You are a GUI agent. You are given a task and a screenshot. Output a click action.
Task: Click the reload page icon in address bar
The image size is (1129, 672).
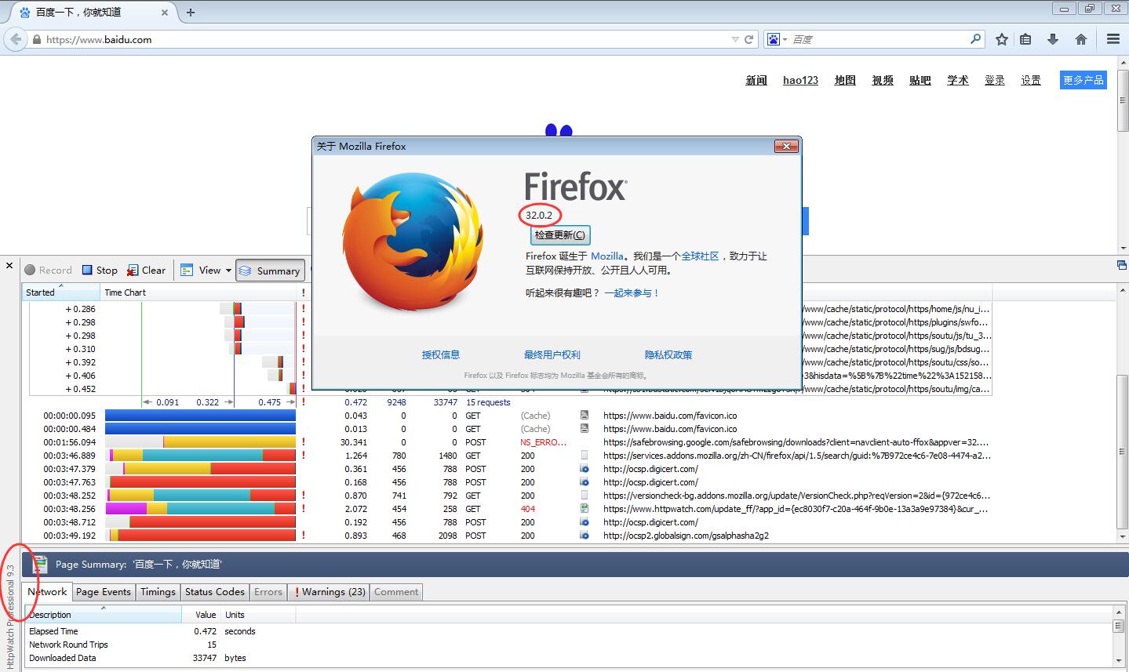tap(749, 39)
